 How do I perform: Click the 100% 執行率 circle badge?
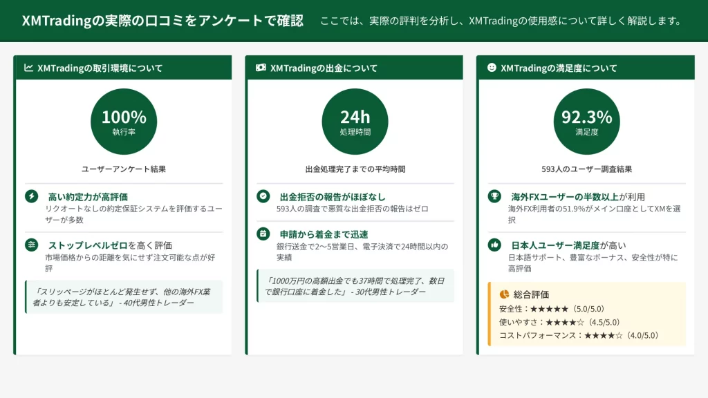point(124,122)
